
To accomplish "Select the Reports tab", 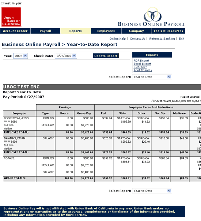I will 75,31.
